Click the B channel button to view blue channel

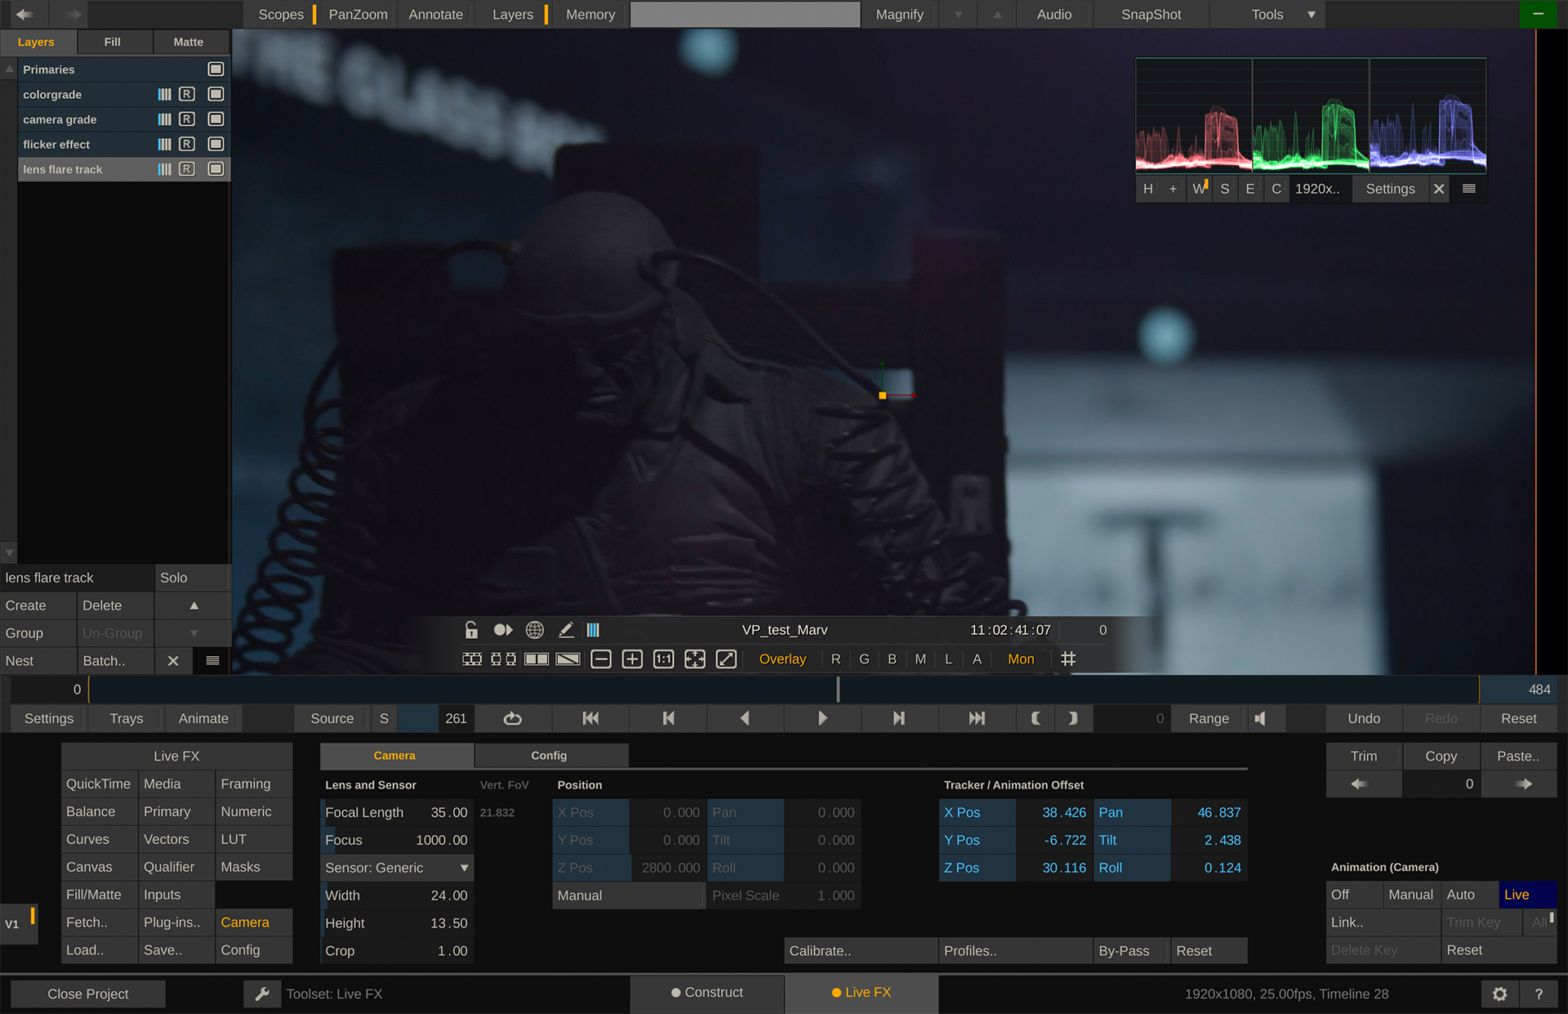(892, 659)
